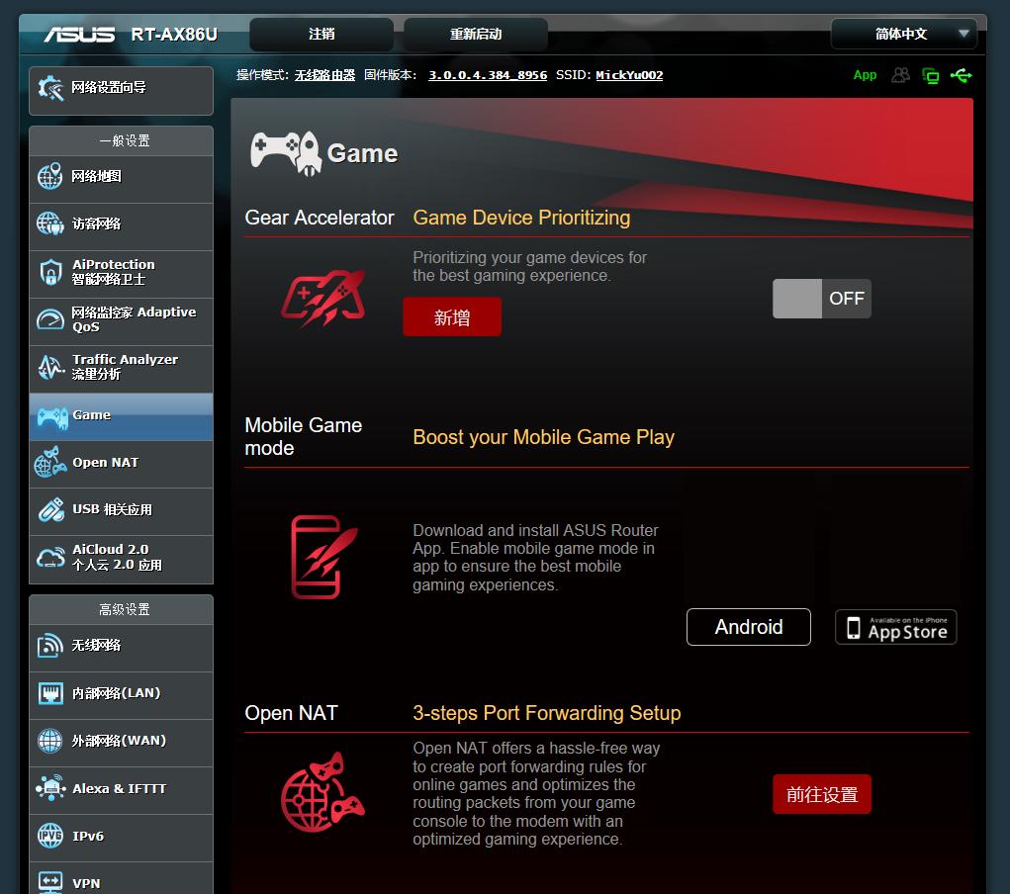The image size is (1010, 894).
Task: Open the IPv6 settings menu item
Action: coord(121,837)
